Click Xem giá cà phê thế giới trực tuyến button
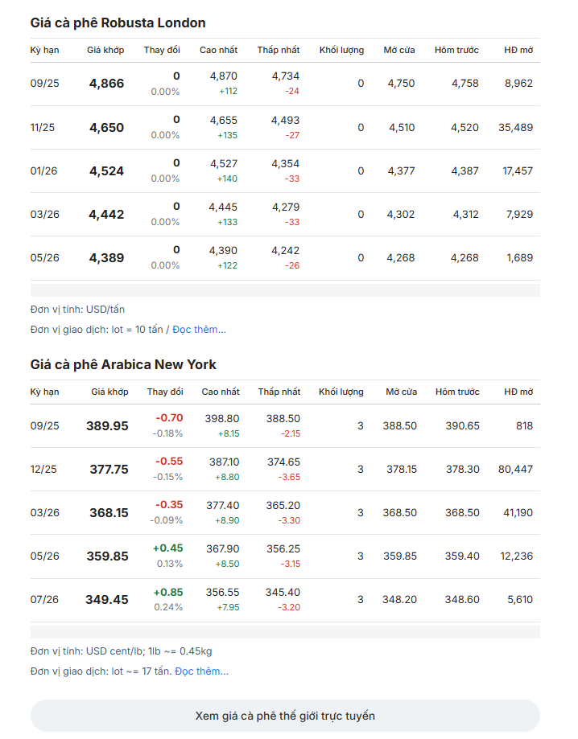This screenshot has width=578, height=739. pyautogui.click(x=285, y=716)
